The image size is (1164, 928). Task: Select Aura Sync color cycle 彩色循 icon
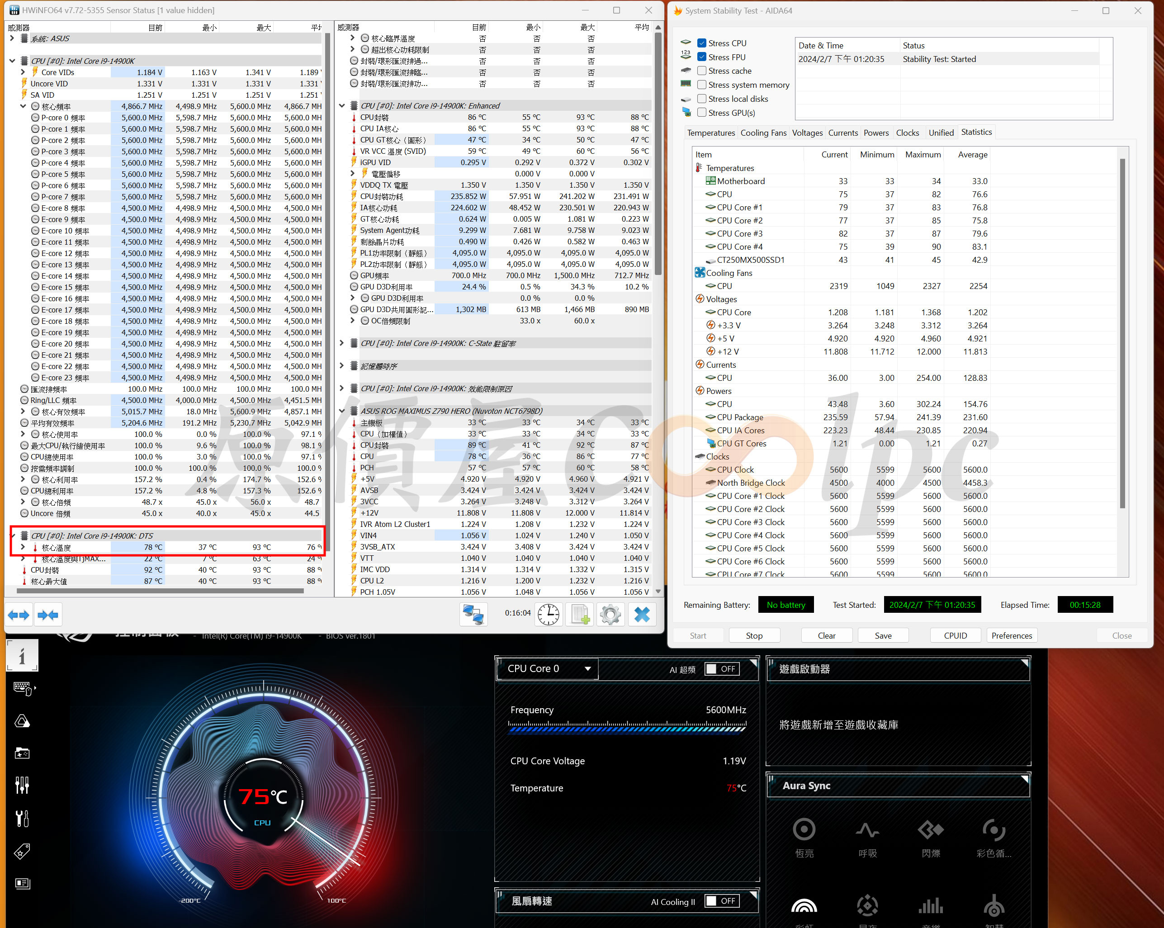(994, 829)
